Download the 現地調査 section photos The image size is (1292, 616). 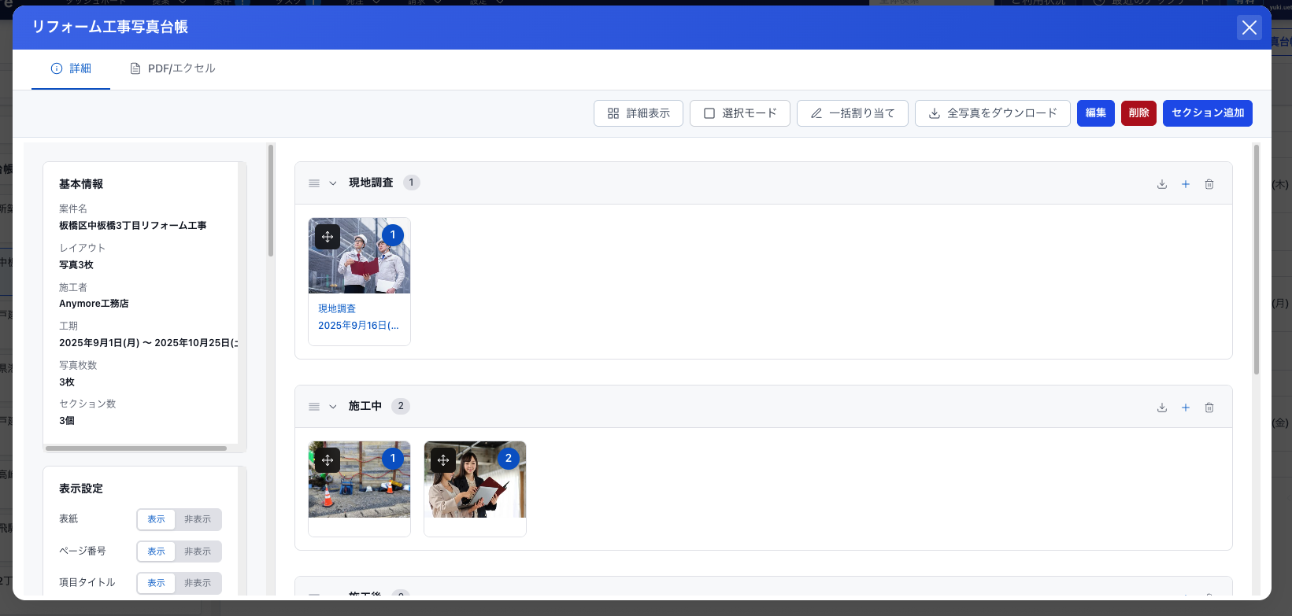pyautogui.click(x=1162, y=184)
